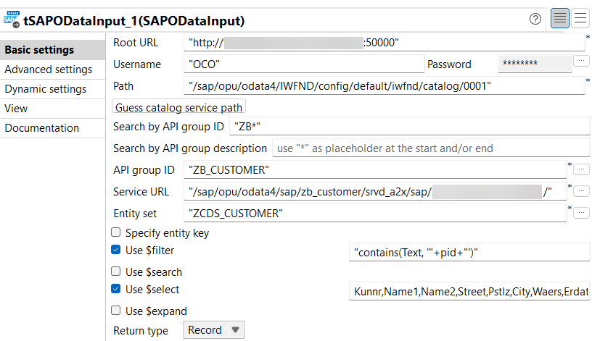Open the API group ID ellipsis browse button
Viewport: 592px width, 341px height.
(x=581, y=169)
